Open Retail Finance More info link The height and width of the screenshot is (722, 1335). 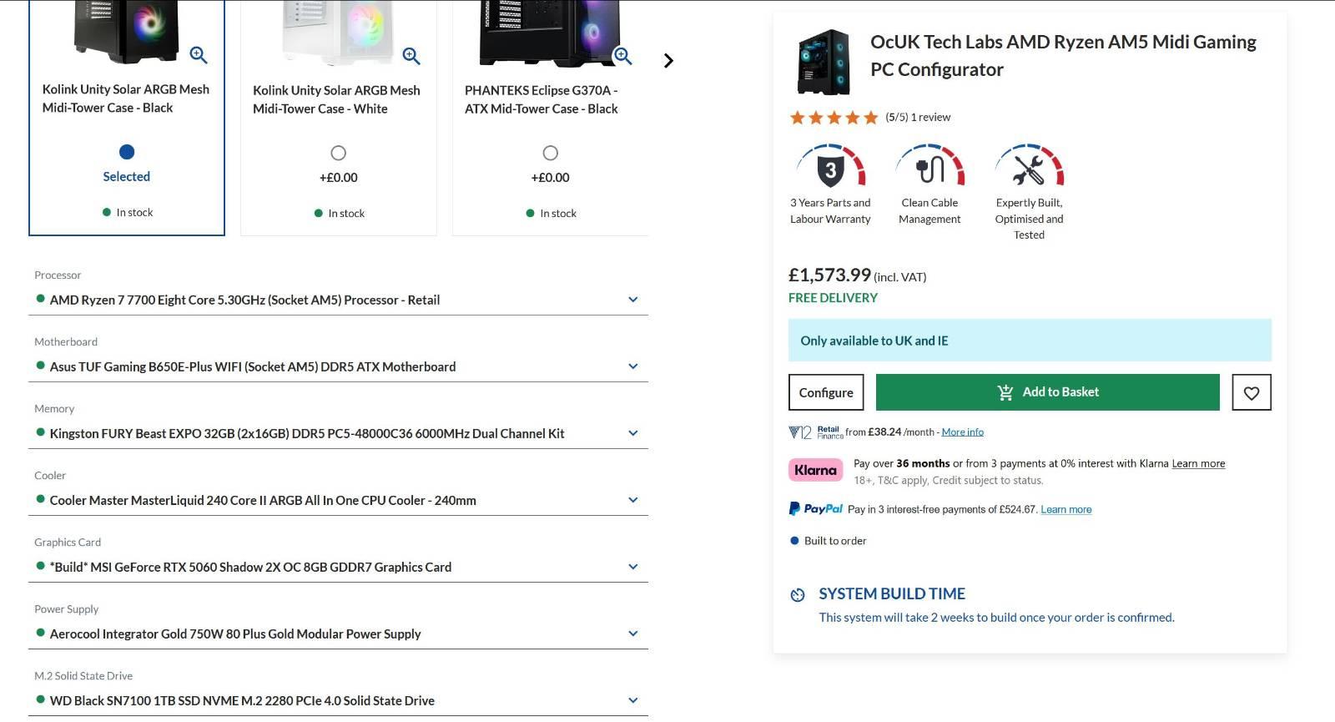pos(962,432)
